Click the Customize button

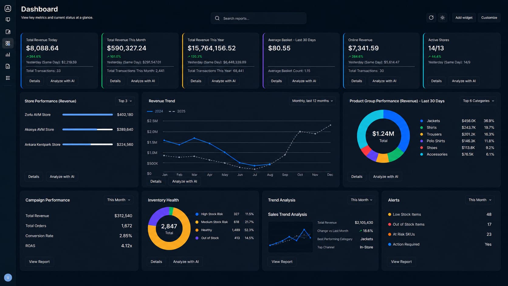(x=489, y=18)
